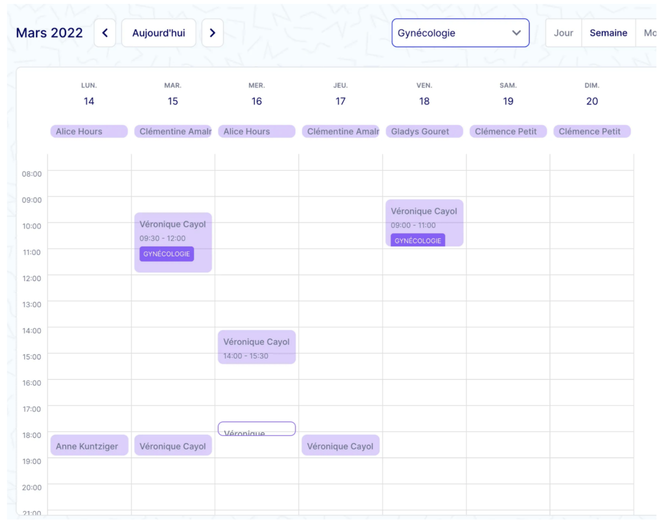Image resolution: width=666 pixels, height=526 pixels.
Task: Open Anne Kuntziger event on Monday
Action: (x=89, y=445)
